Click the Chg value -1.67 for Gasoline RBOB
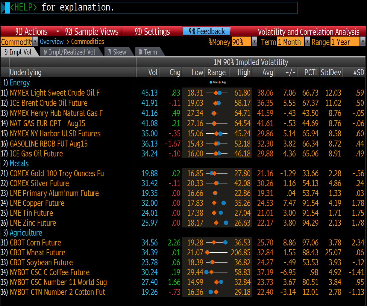 [x=173, y=144]
